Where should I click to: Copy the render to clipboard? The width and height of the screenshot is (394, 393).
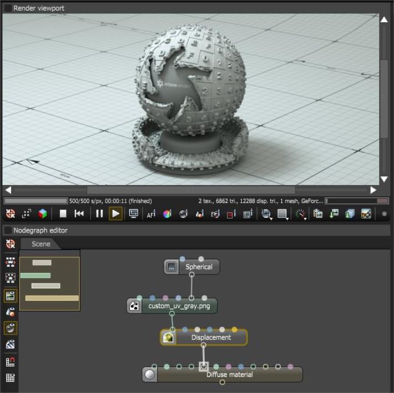click(317, 214)
